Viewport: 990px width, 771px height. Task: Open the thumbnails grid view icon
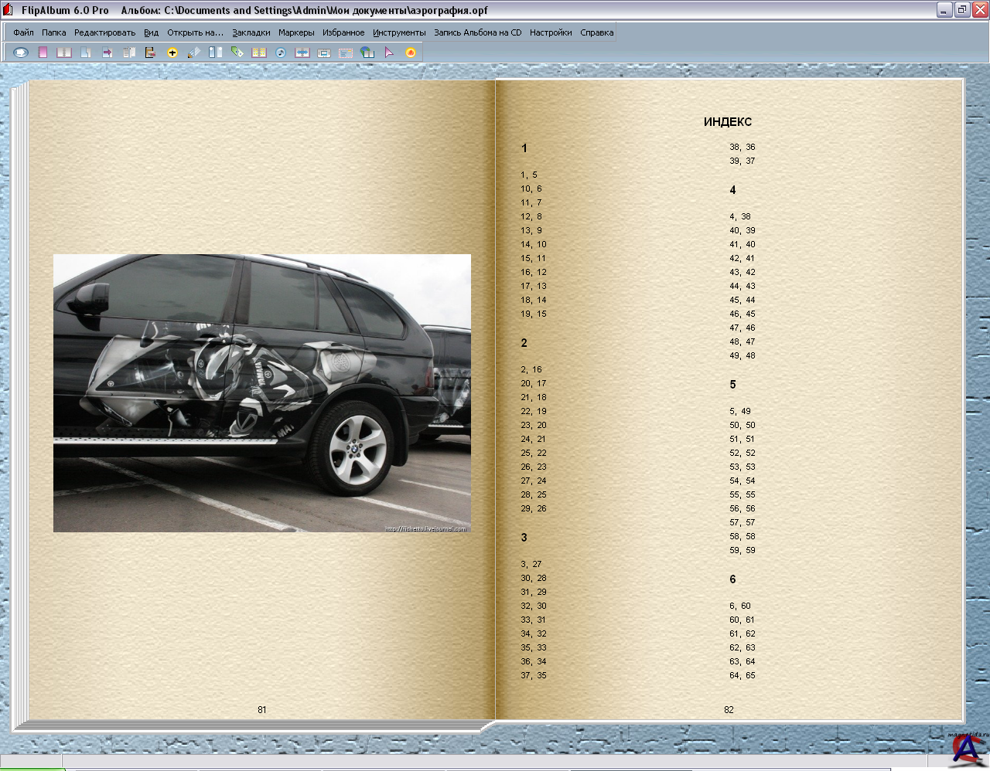point(259,53)
